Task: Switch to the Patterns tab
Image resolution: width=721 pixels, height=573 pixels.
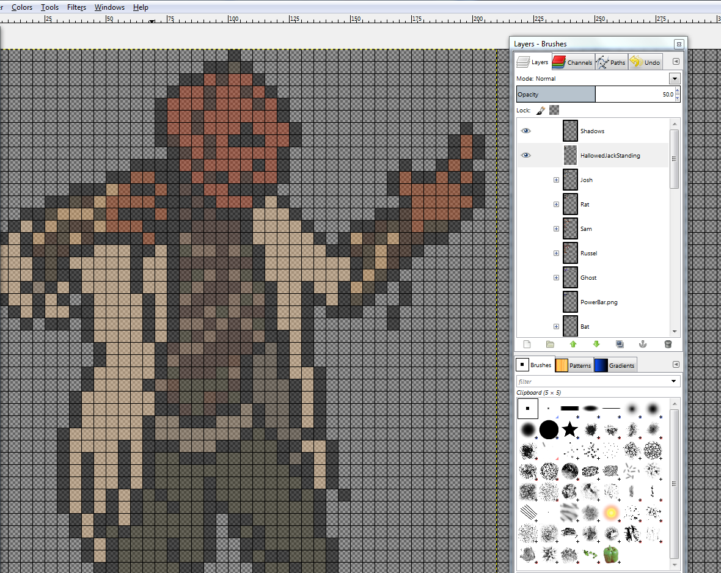Action: (x=573, y=365)
